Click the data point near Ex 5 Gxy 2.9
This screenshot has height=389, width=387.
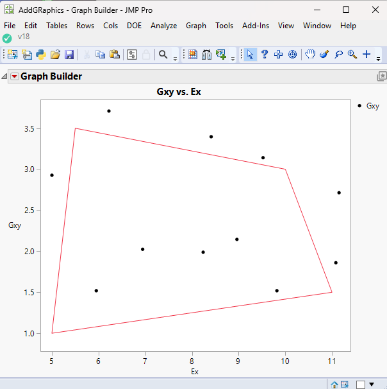tap(52, 175)
